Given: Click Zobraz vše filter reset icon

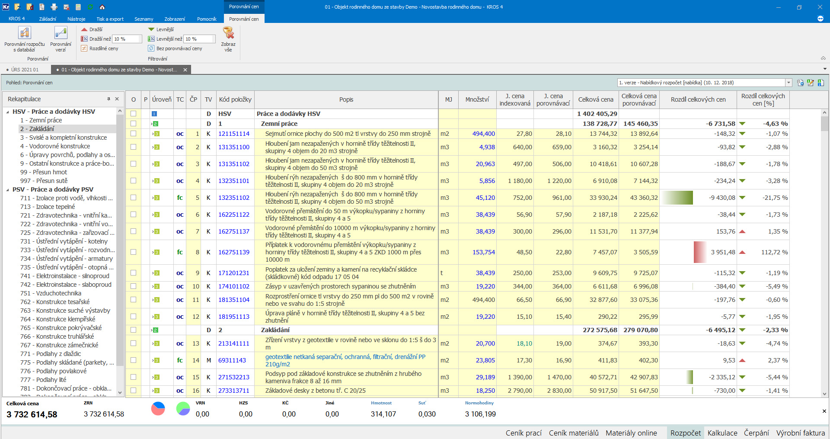Looking at the screenshot, I should (228, 34).
